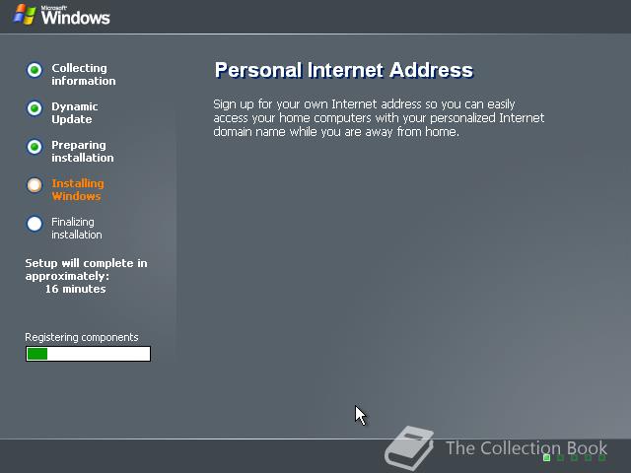Viewport: 631px width, 473px height.
Task: Click the Registering components status label
Action: click(82, 337)
